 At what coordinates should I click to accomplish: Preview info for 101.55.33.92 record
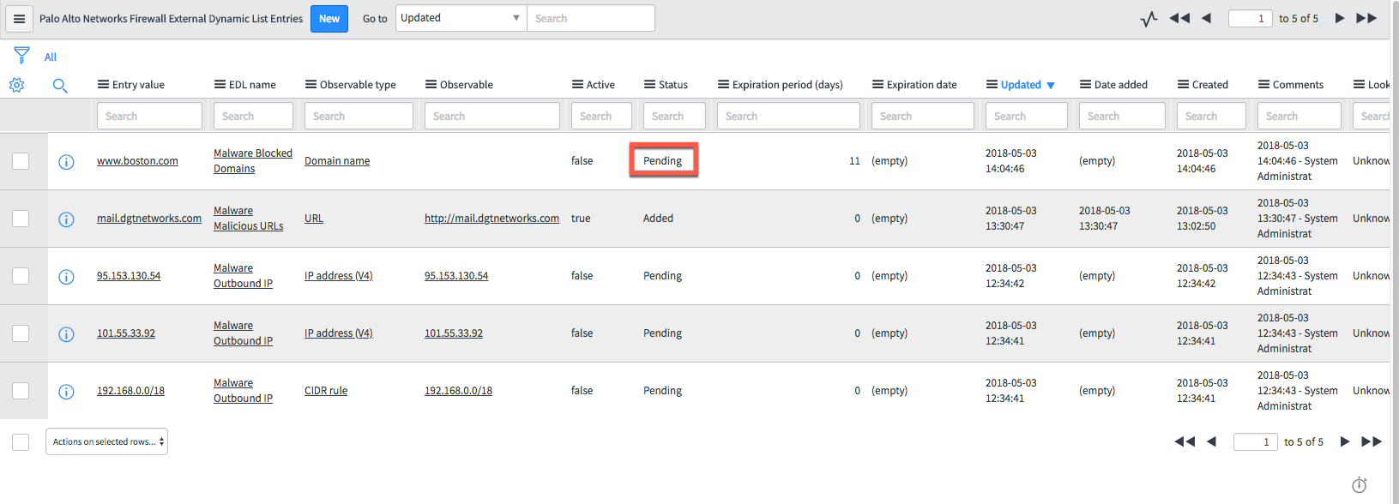[66, 334]
